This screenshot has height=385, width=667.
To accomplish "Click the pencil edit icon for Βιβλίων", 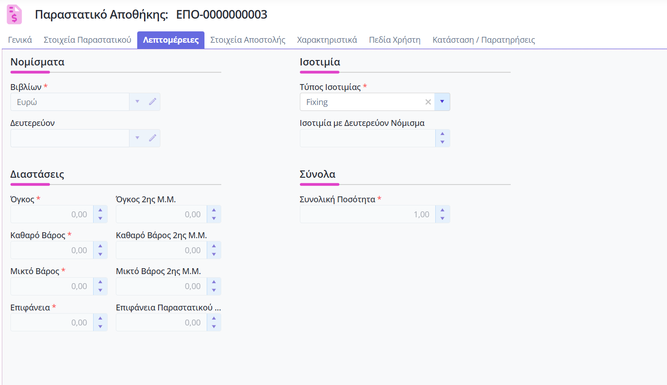I will click(x=153, y=102).
